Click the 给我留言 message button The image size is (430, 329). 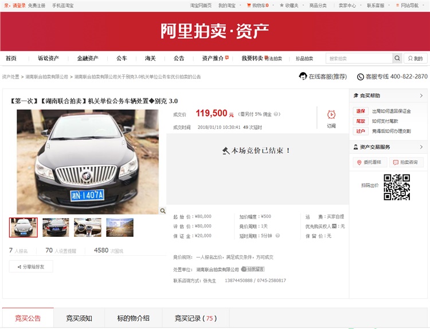253,269
